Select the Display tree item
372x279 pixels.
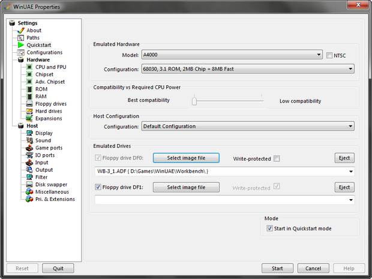click(x=44, y=133)
